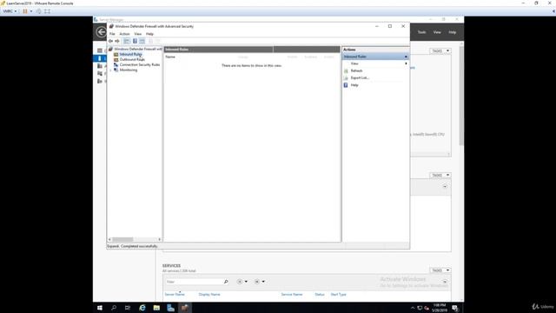Open the notification center in the system tray
Image resolution: width=556 pixels, height=313 pixels.
(455, 308)
